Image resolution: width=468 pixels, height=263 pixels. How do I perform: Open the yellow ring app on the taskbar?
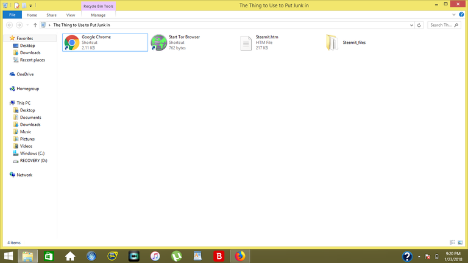click(113, 256)
